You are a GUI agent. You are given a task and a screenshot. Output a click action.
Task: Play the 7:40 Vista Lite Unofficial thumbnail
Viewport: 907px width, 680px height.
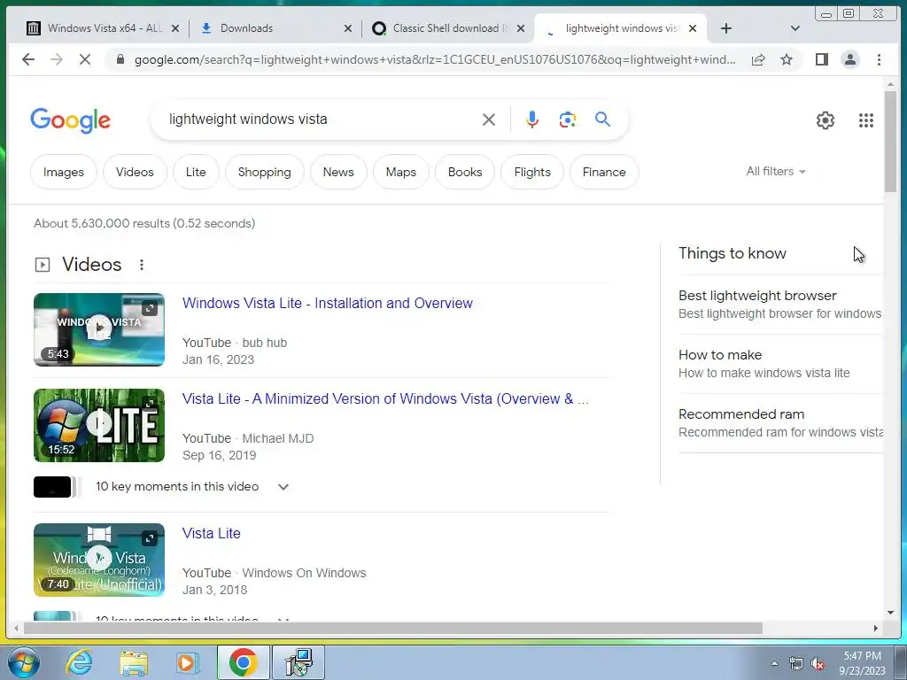tap(99, 560)
